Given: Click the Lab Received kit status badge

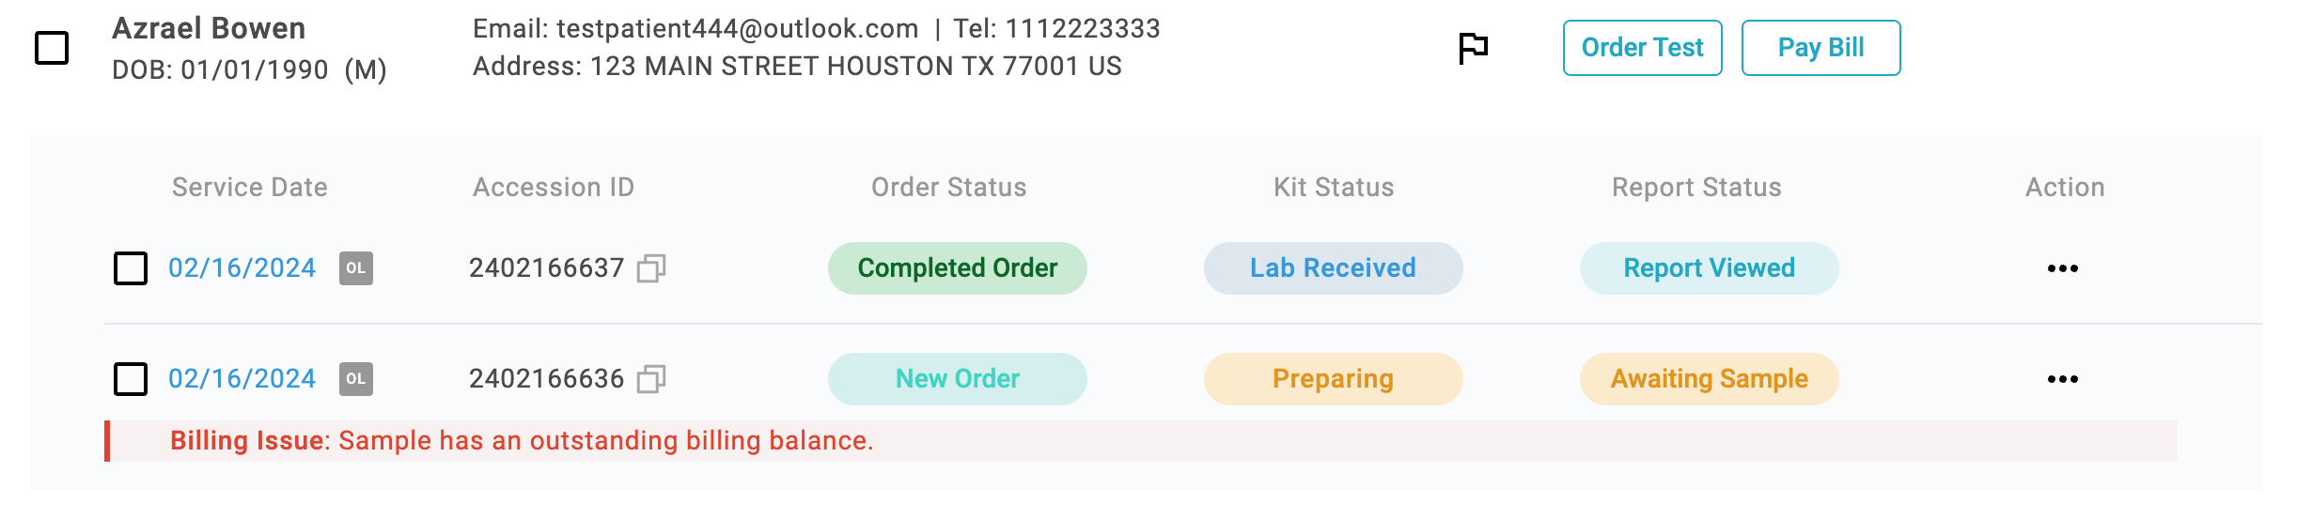Looking at the screenshot, I should pos(1334,268).
